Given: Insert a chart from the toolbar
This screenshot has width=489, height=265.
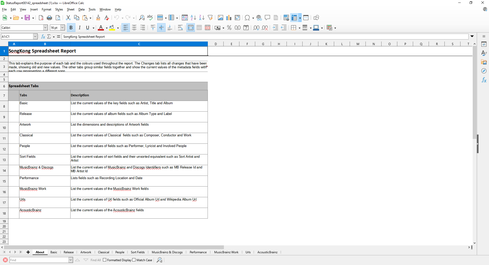Looking at the screenshot, I should tap(229, 18).
